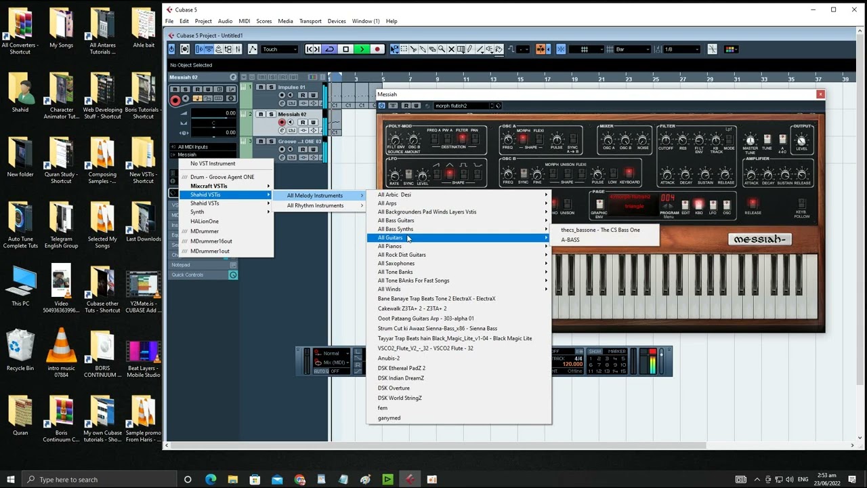
Task: Toggle the Poly-Mod FILTER destination switch
Action: click(462, 138)
